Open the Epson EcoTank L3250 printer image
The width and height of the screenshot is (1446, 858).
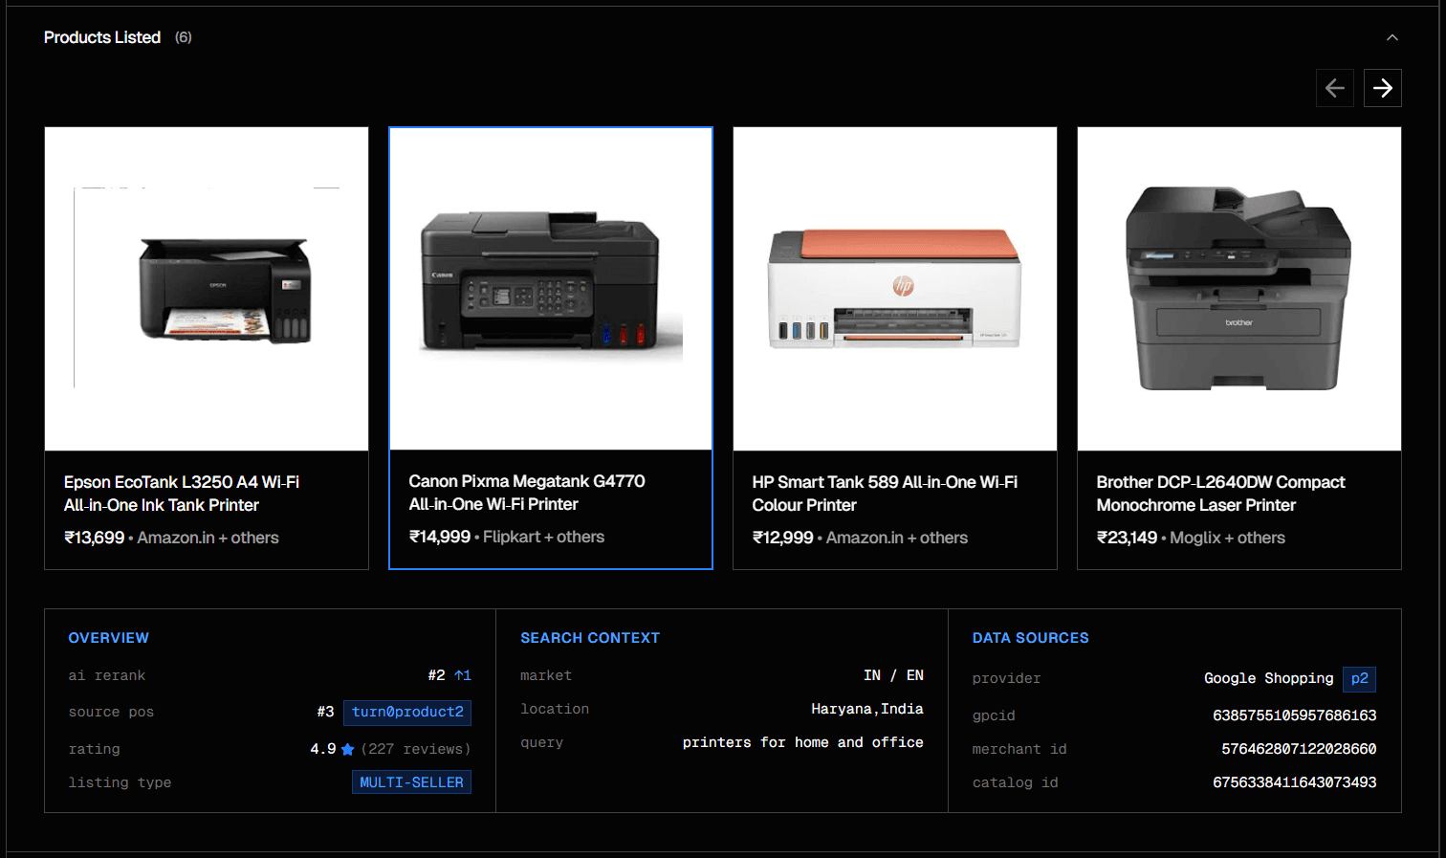click(x=207, y=289)
